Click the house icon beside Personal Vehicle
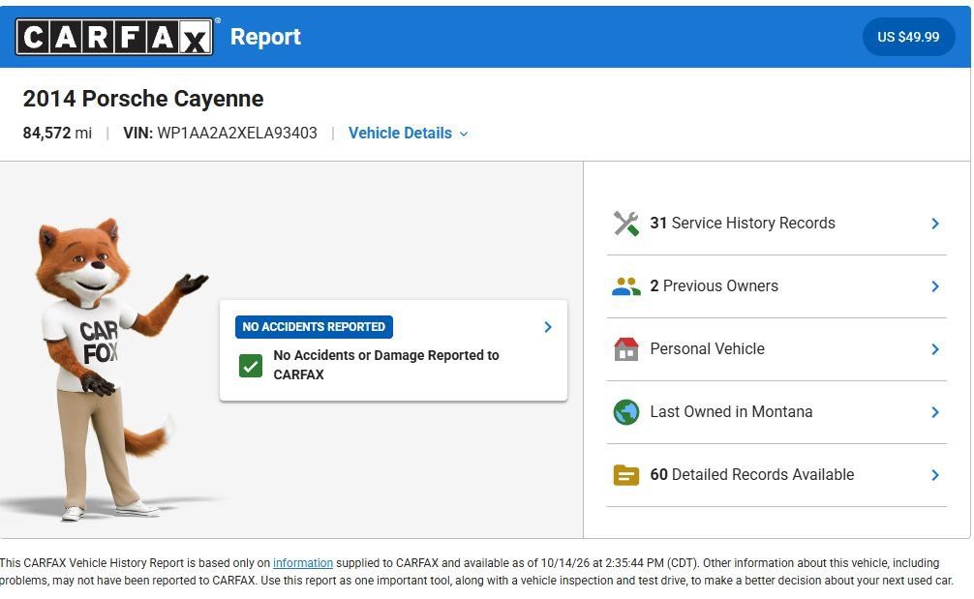The width and height of the screenshot is (974, 599). tap(626, 349)
